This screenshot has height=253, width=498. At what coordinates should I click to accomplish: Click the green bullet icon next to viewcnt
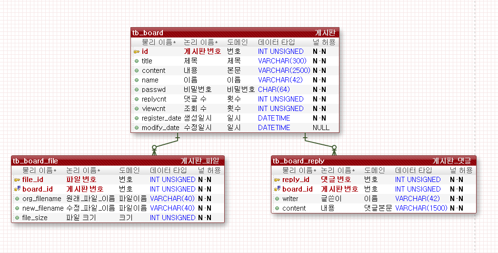coord(137,109)
